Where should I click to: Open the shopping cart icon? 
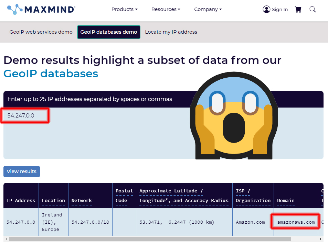[298, 10]
